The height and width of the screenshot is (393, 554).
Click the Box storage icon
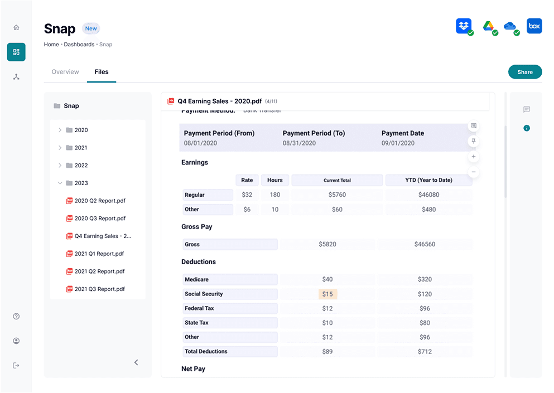click(x=534, y=26)
